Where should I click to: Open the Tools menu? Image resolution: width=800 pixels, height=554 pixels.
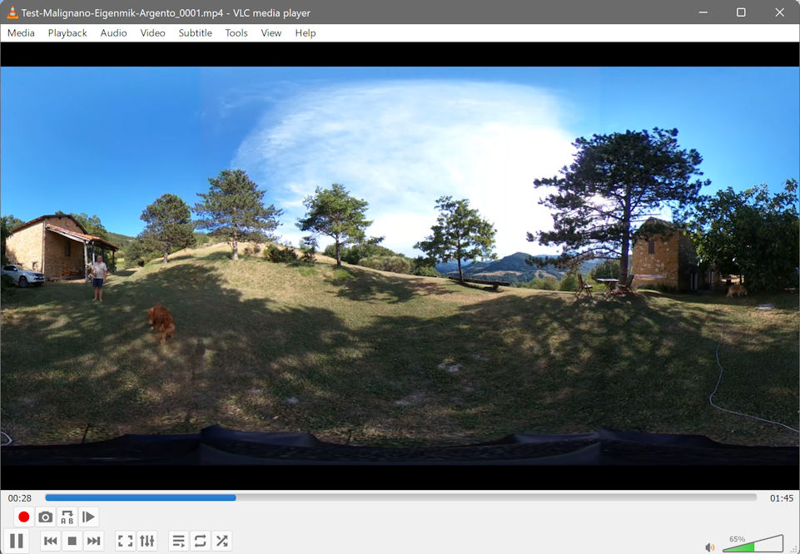tap(236, 33)
